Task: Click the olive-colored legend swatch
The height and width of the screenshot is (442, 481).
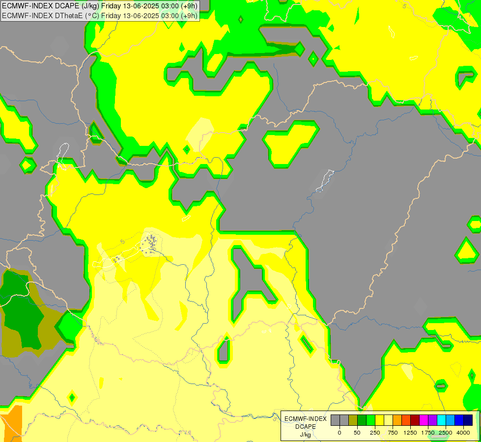Action: (353, 420)
